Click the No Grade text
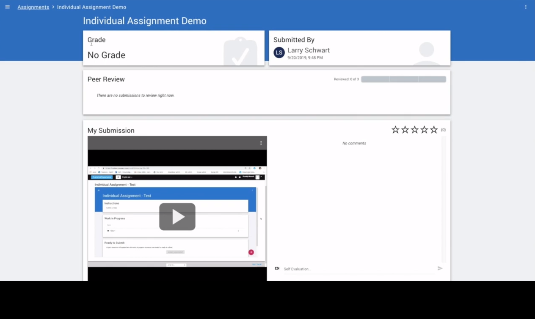Screen dimensions: 535x319 click(x=106, y=55)
